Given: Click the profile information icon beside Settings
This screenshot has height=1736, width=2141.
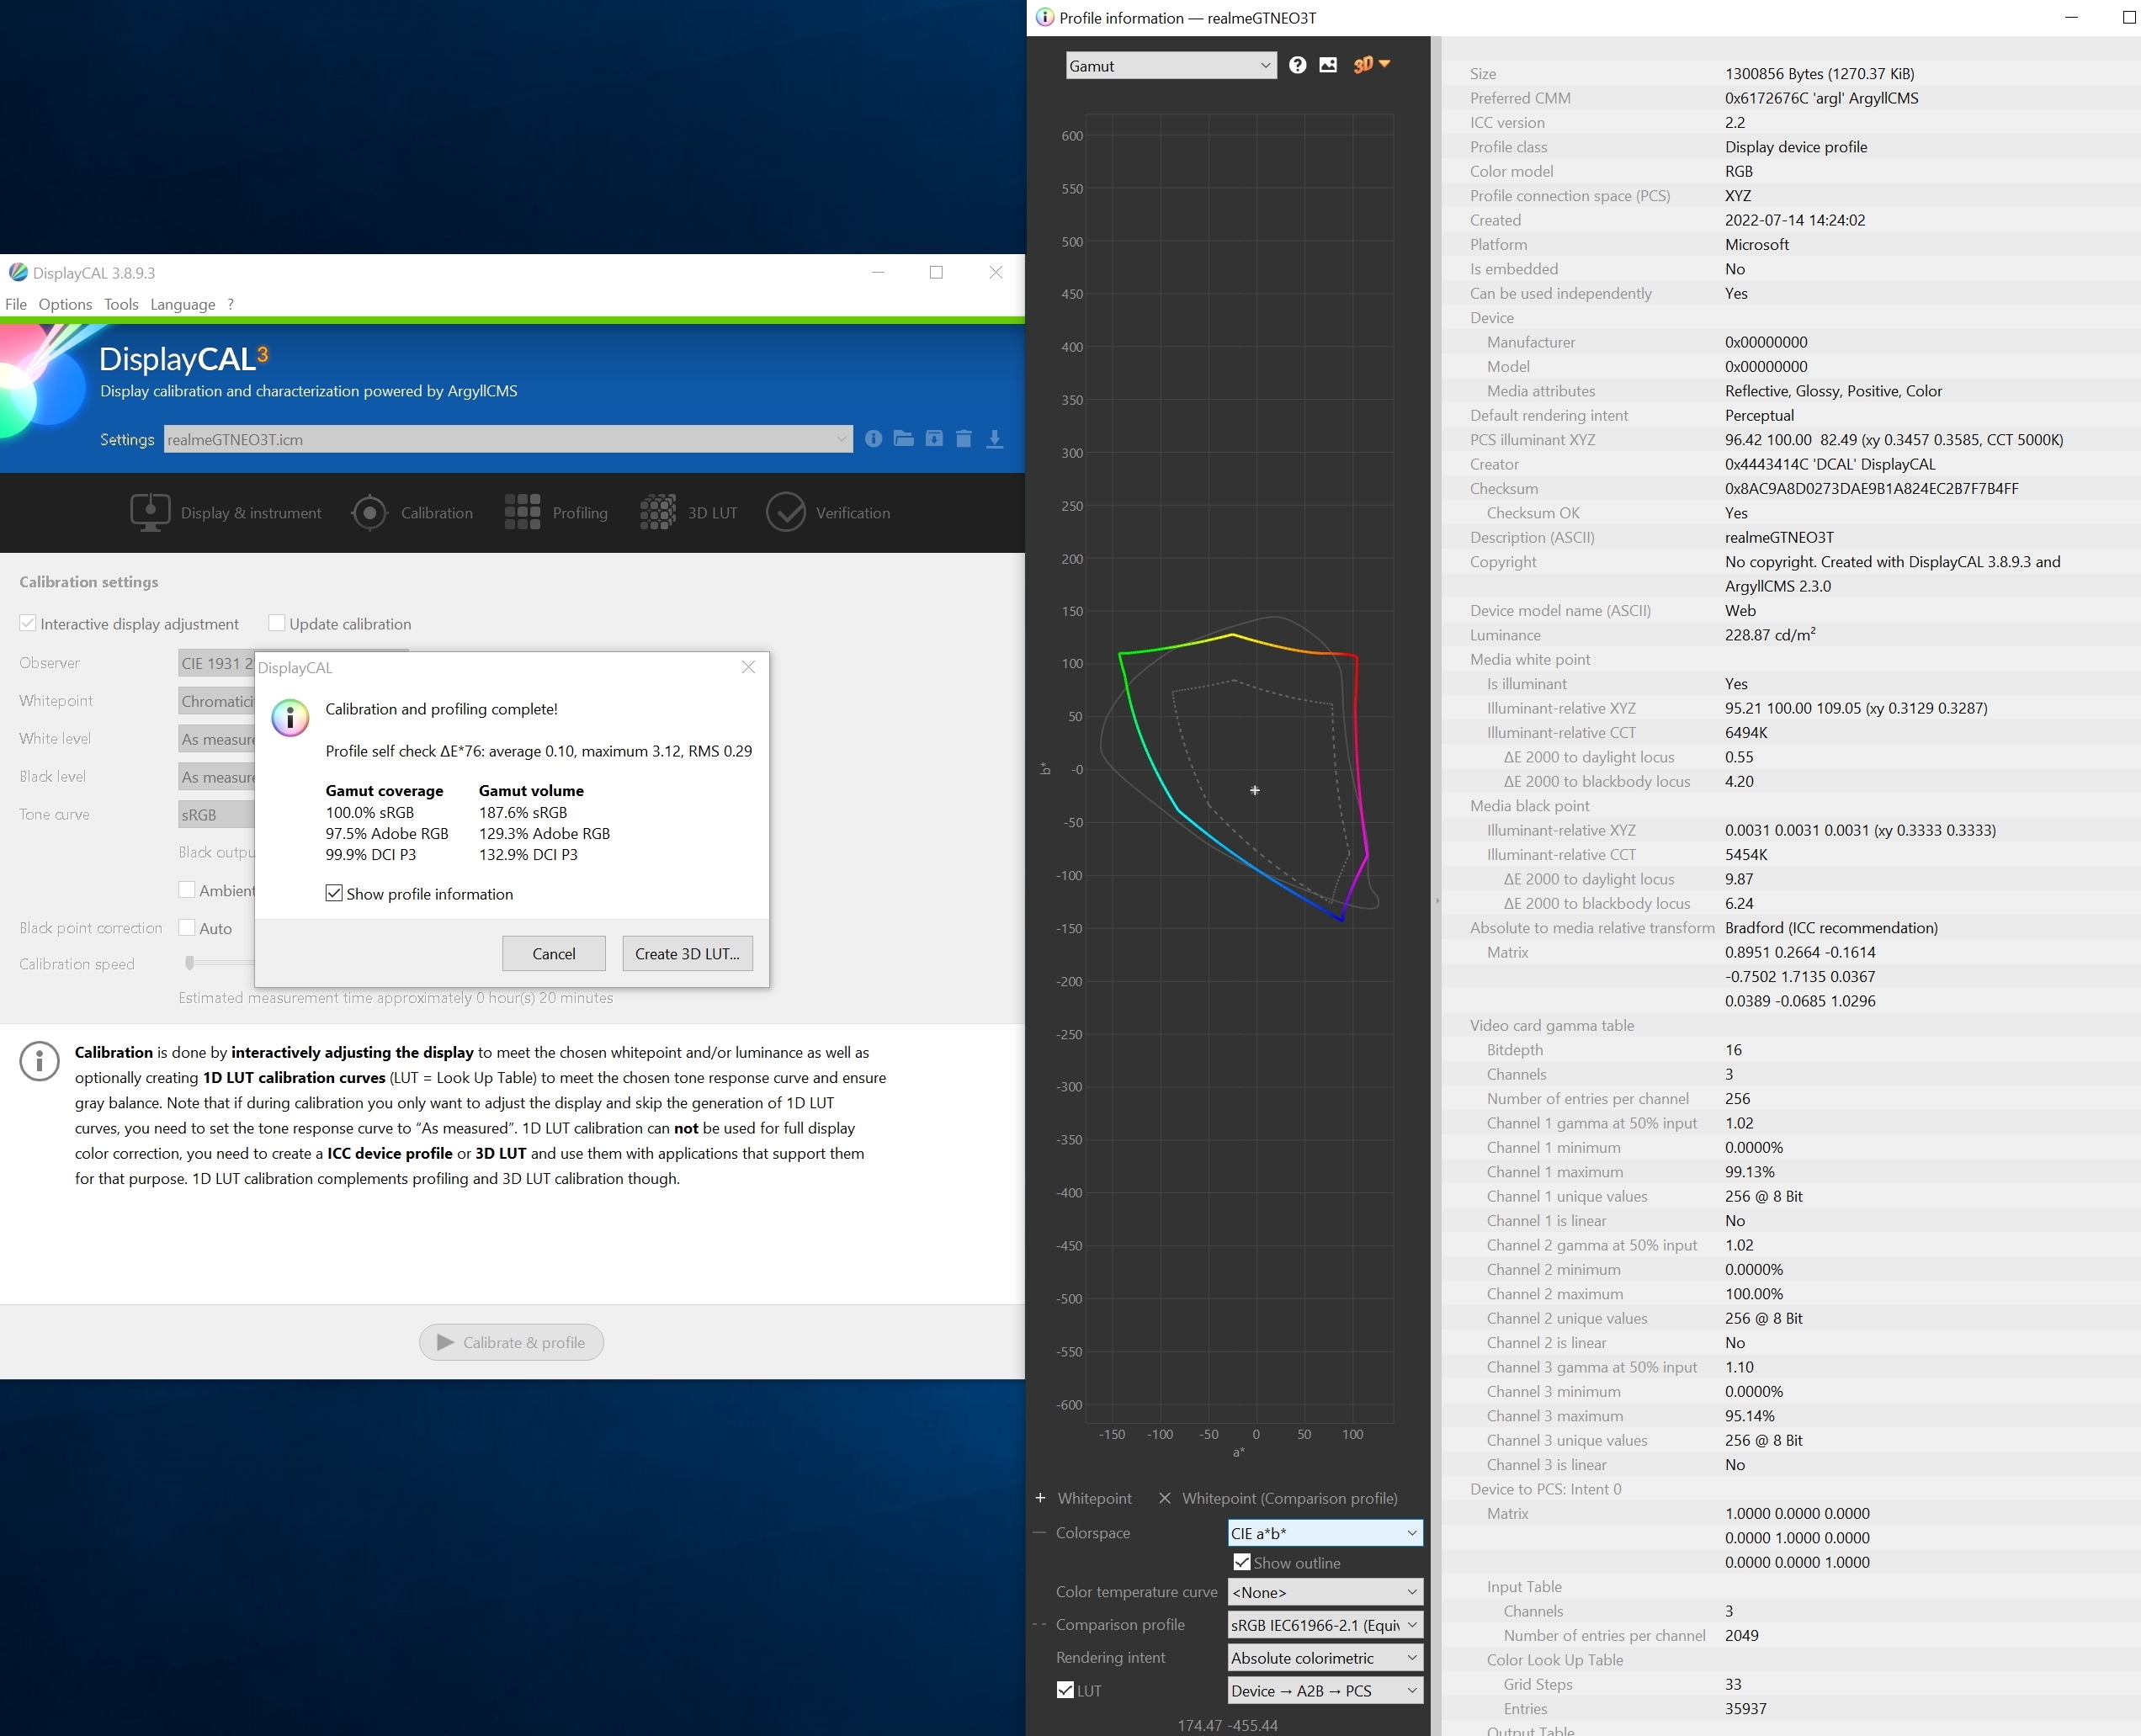Looking at the screenshot, I should [873, 439].
